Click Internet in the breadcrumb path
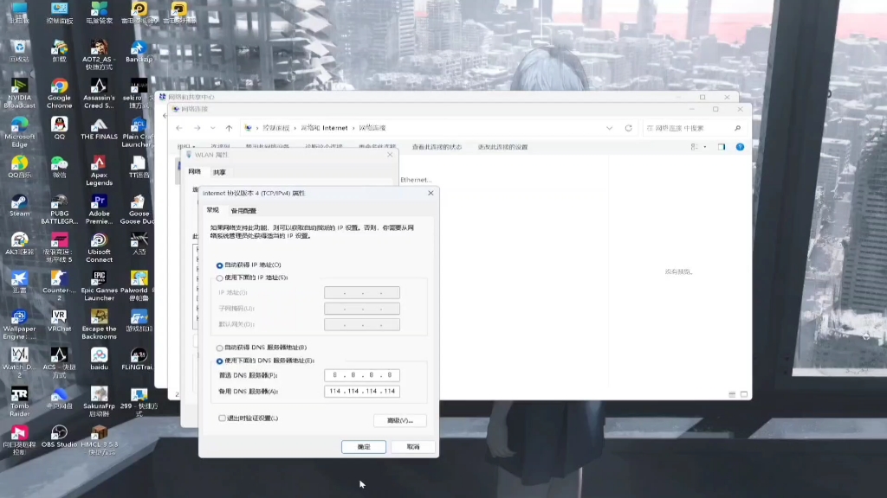The image size is (887, 498). pyautogui.click(x=335, y=128)
